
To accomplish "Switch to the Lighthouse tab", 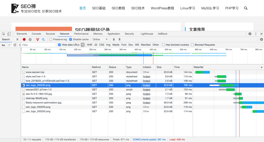I will pyautogui.click(x=147, y=34).
